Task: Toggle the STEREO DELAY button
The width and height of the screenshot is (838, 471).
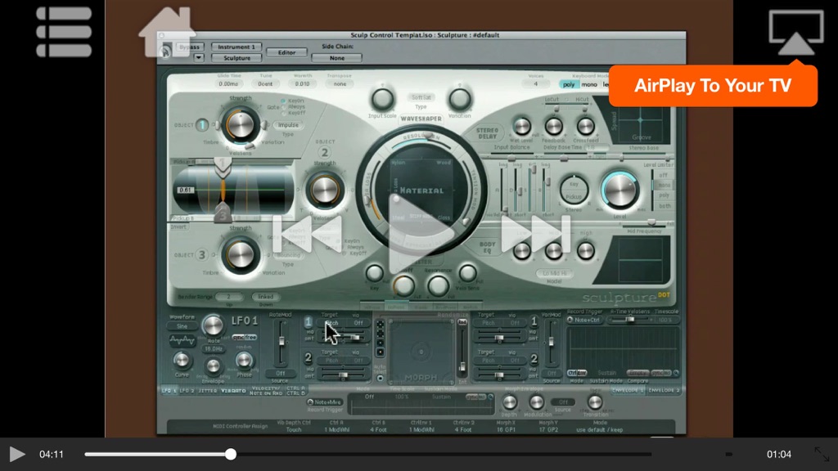Action: coord(487,133)
